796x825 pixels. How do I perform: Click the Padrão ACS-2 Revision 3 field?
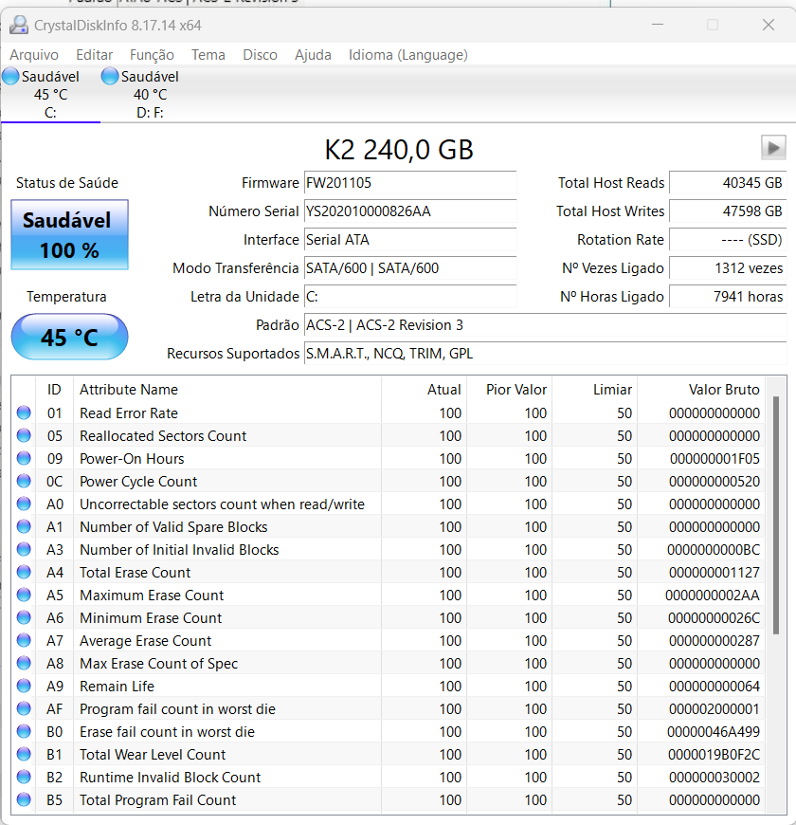(x=545, y=324)
